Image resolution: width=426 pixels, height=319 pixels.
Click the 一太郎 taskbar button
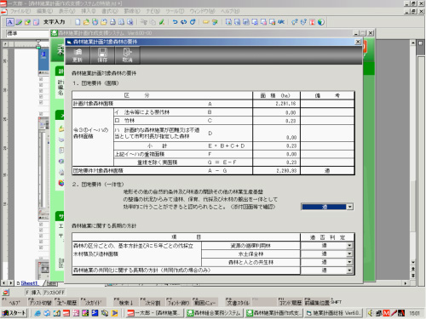(153, 313)
